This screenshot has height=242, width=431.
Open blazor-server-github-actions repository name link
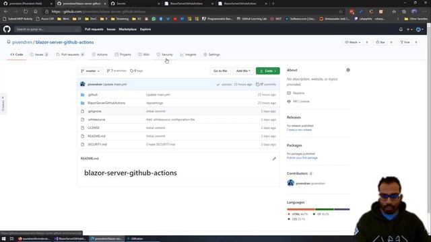(65, 42)
